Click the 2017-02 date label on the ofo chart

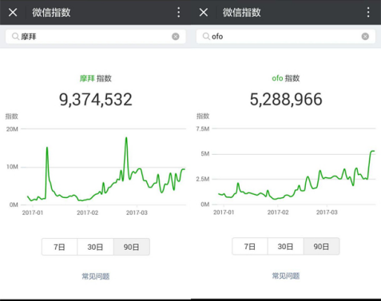[278, 212]
